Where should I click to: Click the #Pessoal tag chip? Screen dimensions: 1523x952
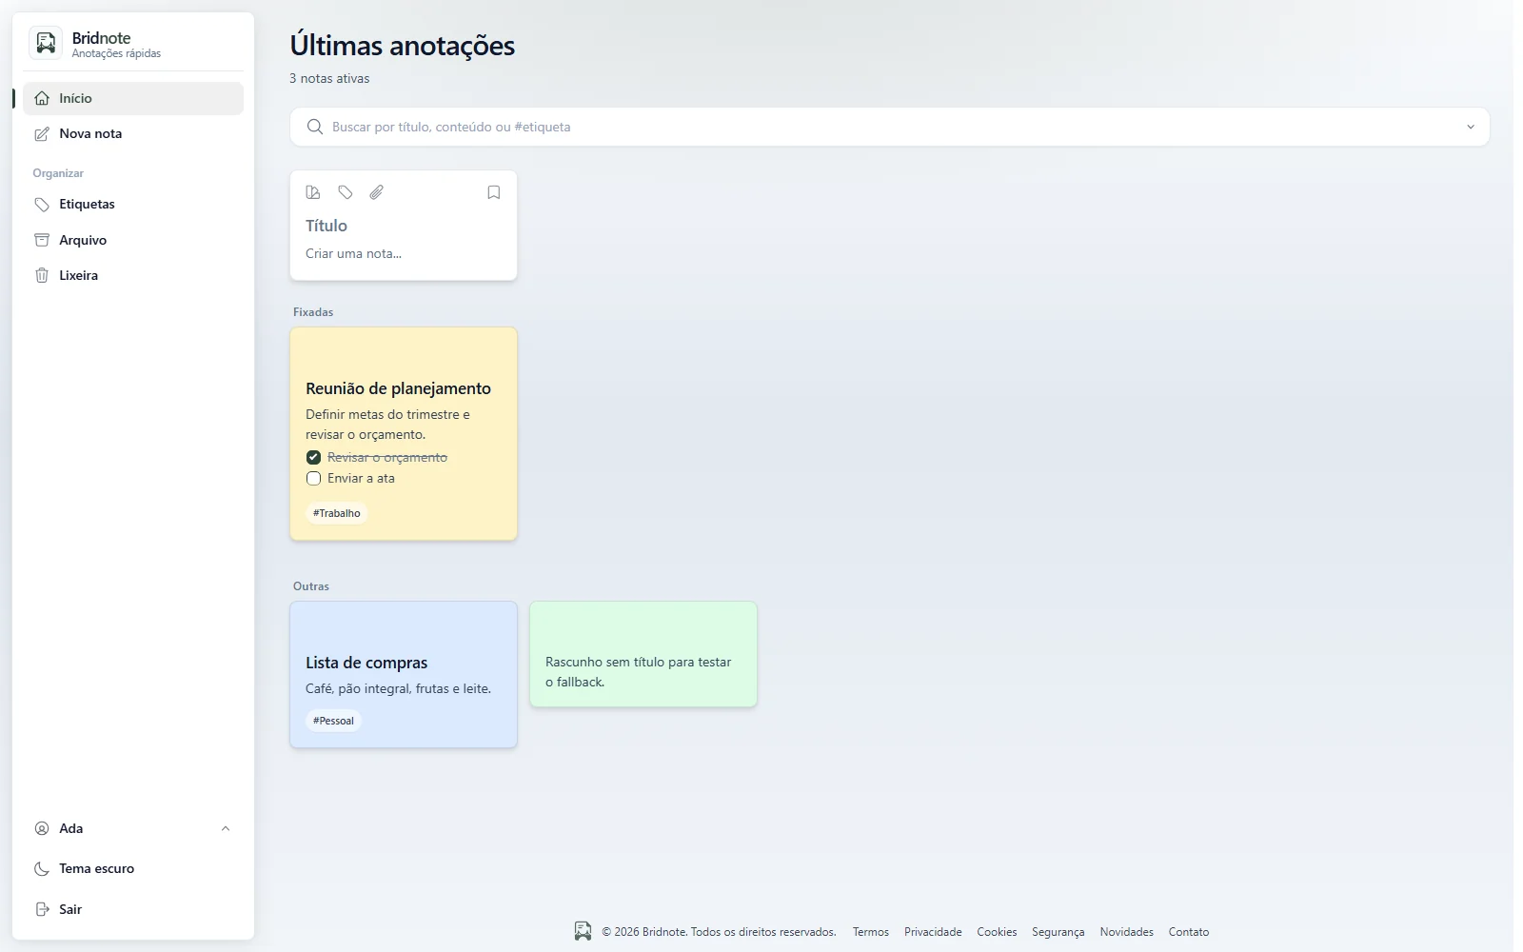[333, 721]
